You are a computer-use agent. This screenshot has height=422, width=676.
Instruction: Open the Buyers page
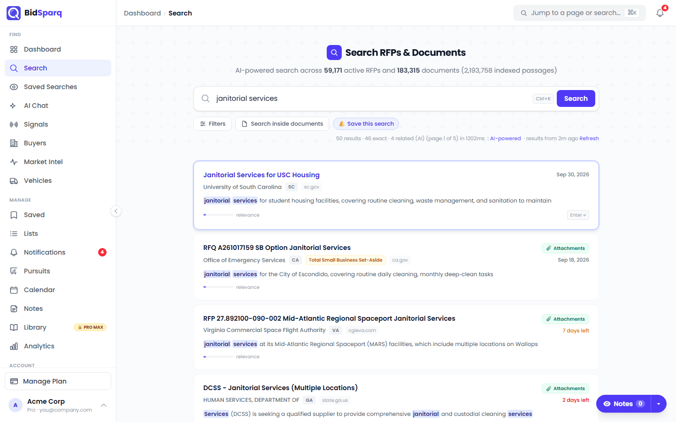click(58, 143)
